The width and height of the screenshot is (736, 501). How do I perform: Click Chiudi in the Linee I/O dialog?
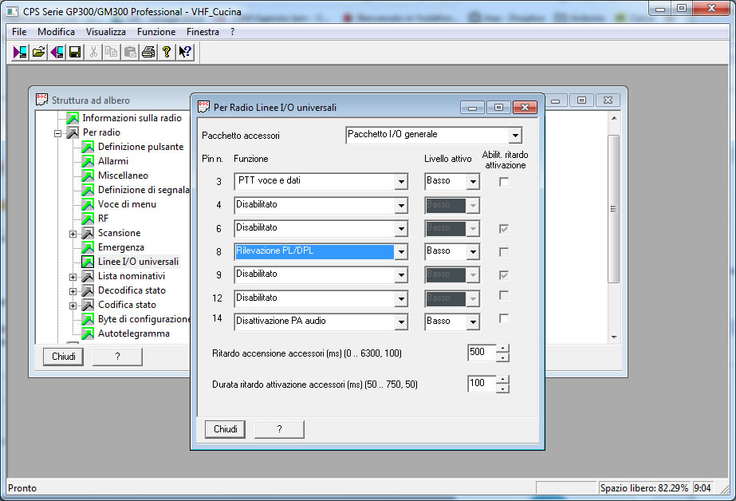click(x=226, y=429)
